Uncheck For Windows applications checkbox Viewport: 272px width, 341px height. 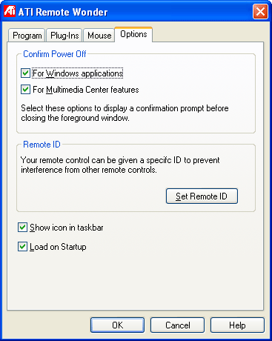pos(25,73)
